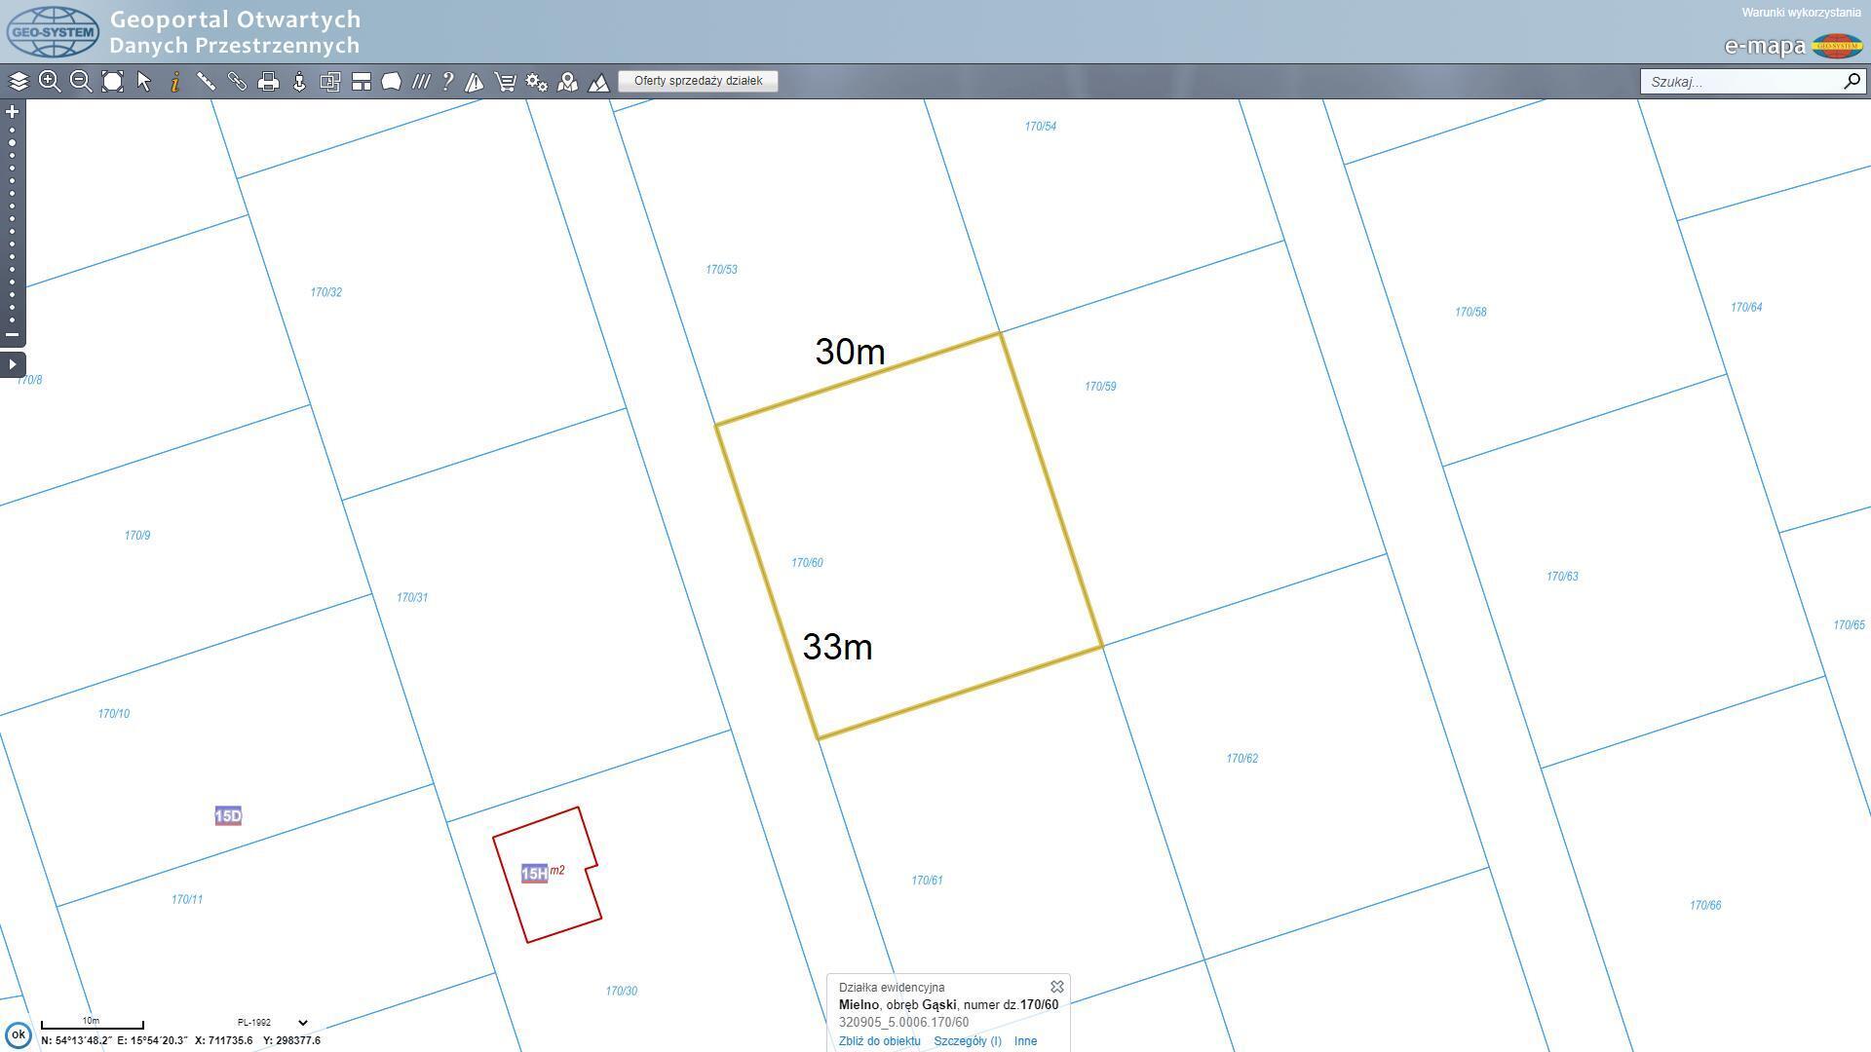Open the settings gears

tap(536, 82)
